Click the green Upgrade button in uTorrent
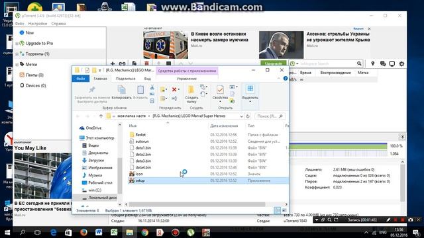 [274, 63]
